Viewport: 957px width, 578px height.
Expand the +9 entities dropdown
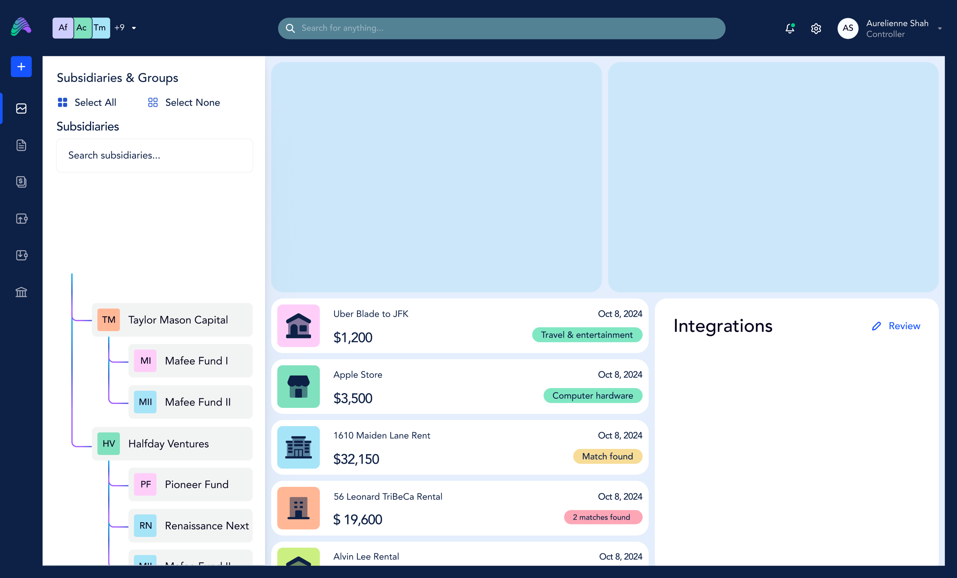(125, 28)
